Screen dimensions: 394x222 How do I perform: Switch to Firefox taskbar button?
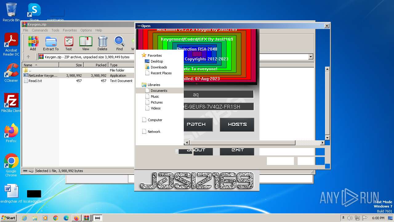click(x=76, y=218)
